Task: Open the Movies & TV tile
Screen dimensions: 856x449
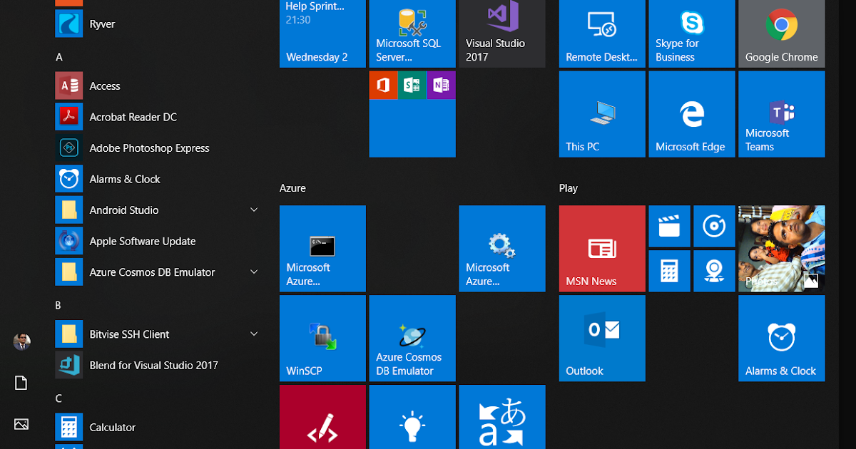Action: tap(669, 226)
